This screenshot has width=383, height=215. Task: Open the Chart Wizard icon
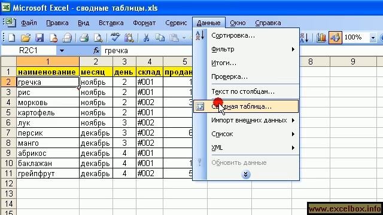click(x=321, y=38)
